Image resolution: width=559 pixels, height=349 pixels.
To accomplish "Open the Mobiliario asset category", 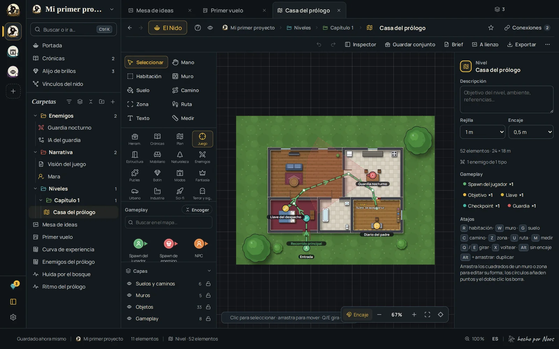I will (157, 157).
